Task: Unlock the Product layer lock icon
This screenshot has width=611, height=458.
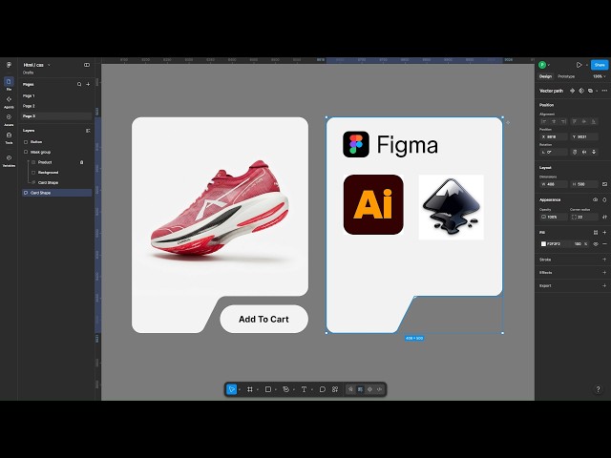Action: tap(81, 162)
